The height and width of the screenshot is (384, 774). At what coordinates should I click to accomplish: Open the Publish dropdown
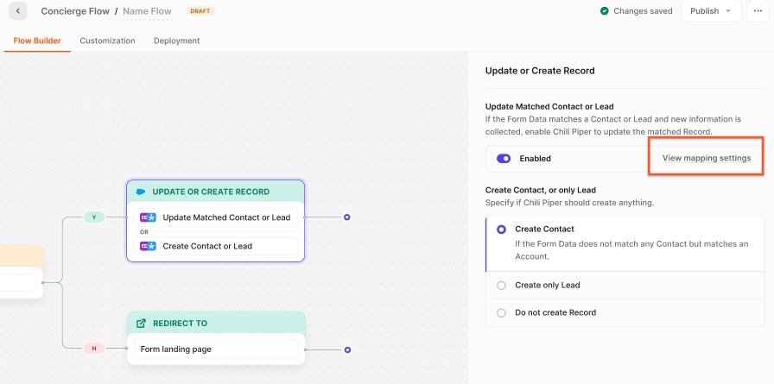coord(710,11)
